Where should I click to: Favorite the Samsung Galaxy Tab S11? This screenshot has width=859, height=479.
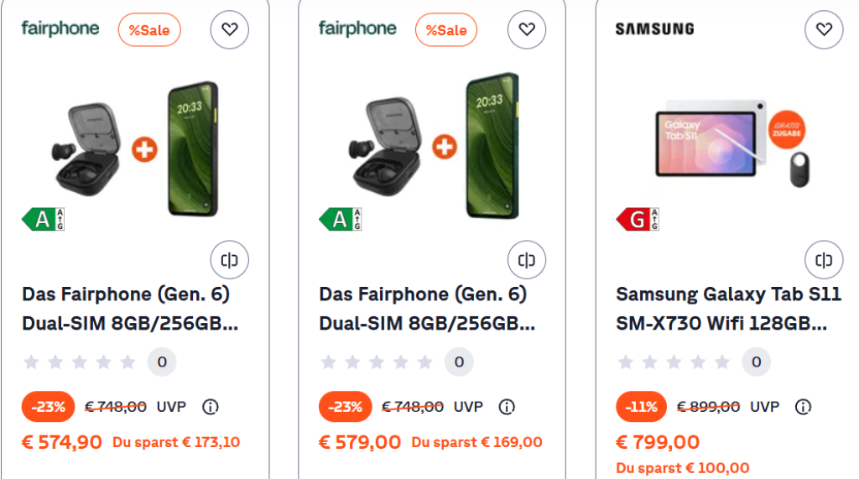[x=824, y=29]
